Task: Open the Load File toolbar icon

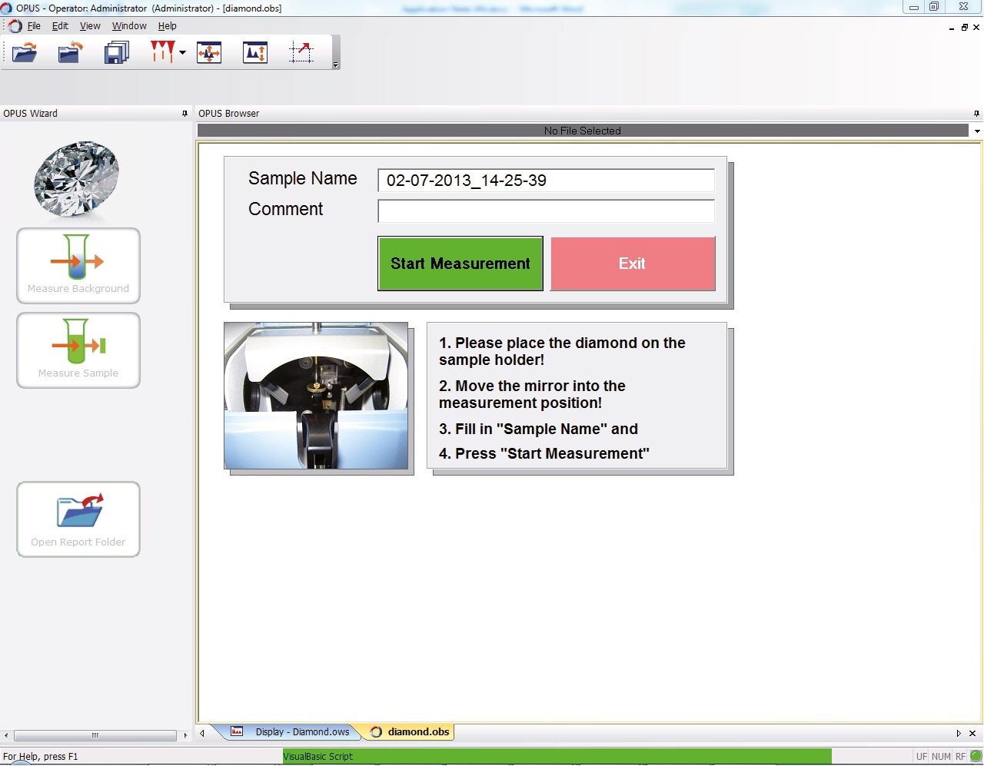Action: point(25,52)
